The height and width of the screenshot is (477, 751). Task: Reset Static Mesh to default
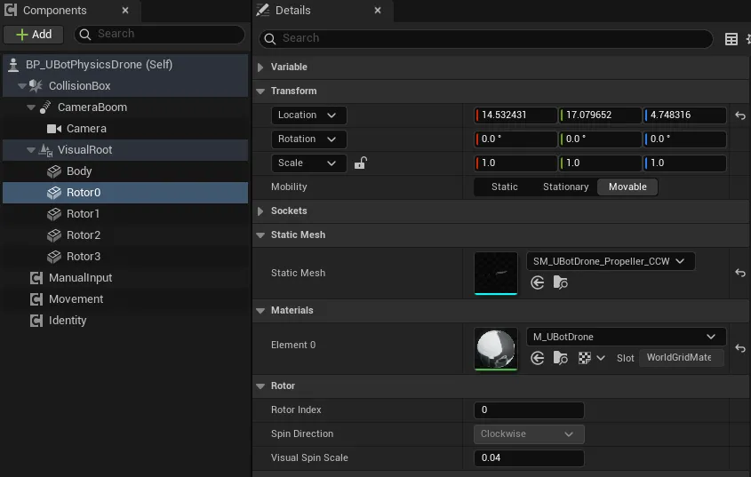pyautogui.click(x=740, y=273)
